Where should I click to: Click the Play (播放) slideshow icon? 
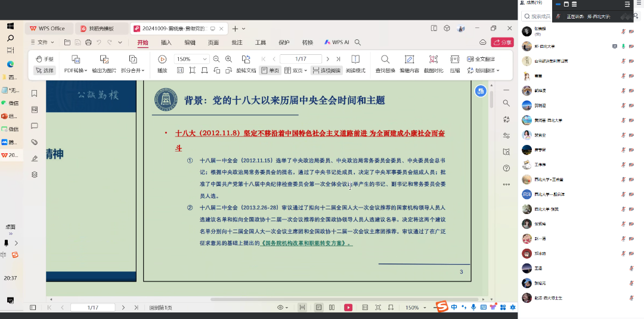tap(162, 59)
